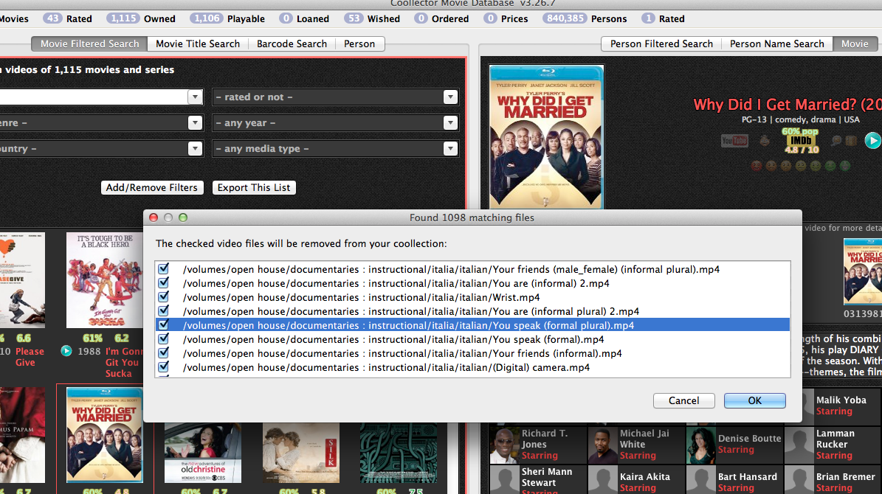This screenshot has width=882, height=494.
Task: Click the cowboy-hat face icon beside YouTube
Action: click(x=765, y=141)
